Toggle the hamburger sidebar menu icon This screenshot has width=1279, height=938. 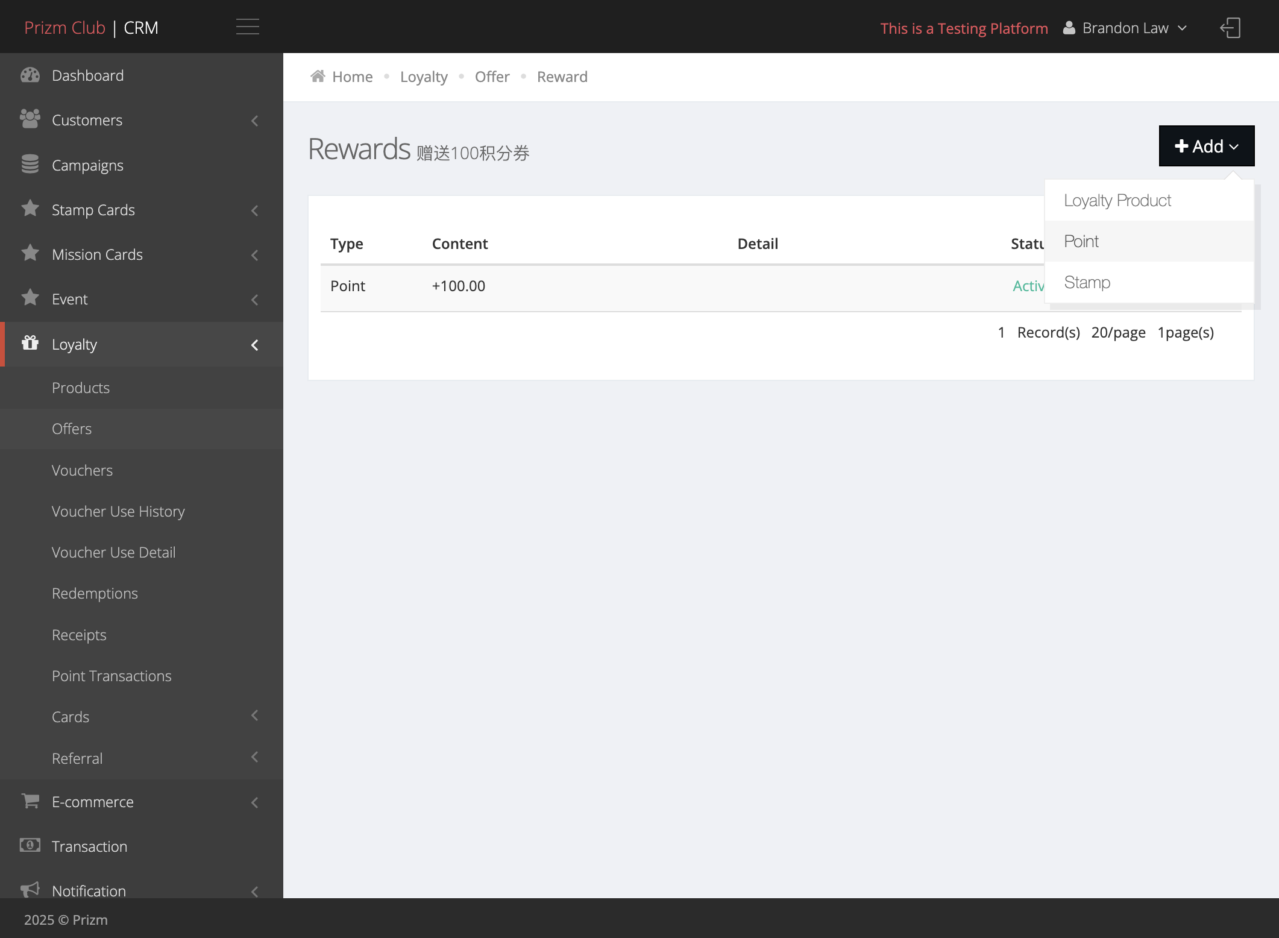[247, 27]
